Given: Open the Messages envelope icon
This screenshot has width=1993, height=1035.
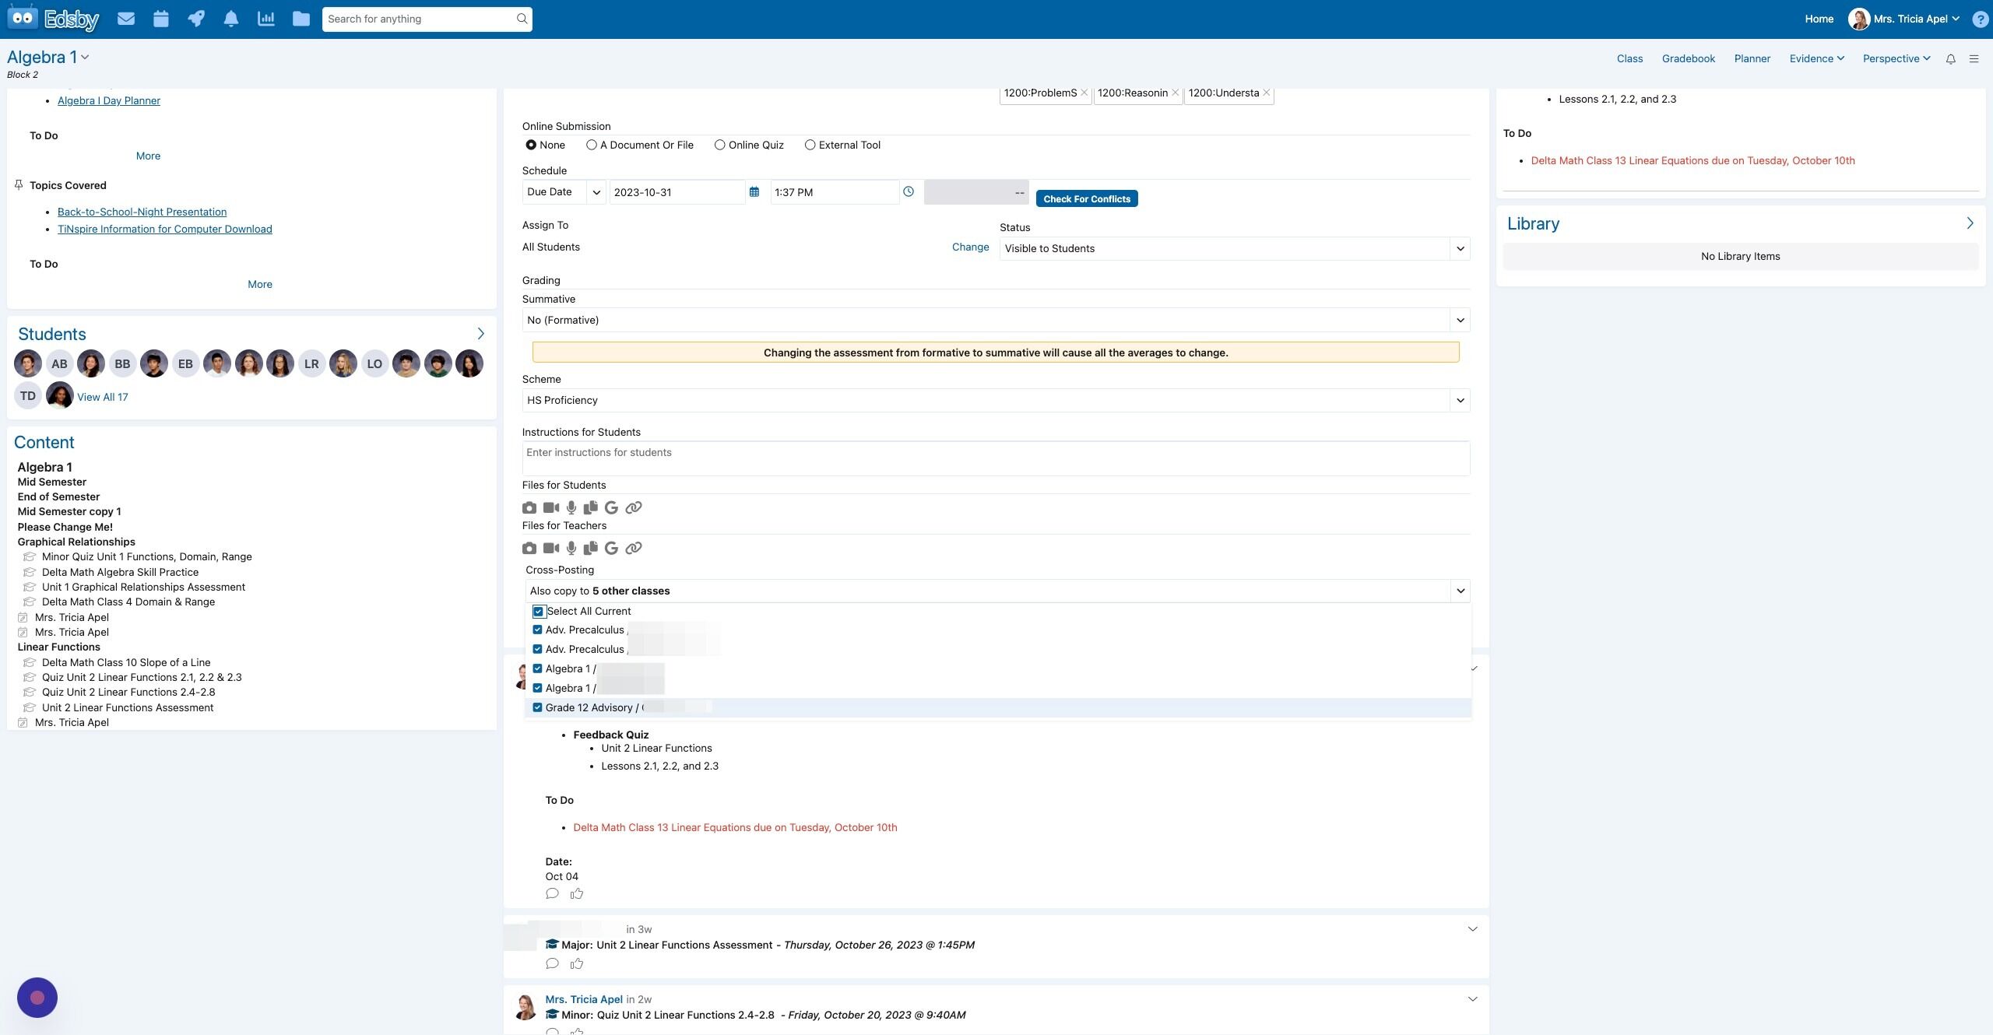Looking at the screenshot, I should pos(126,19).
